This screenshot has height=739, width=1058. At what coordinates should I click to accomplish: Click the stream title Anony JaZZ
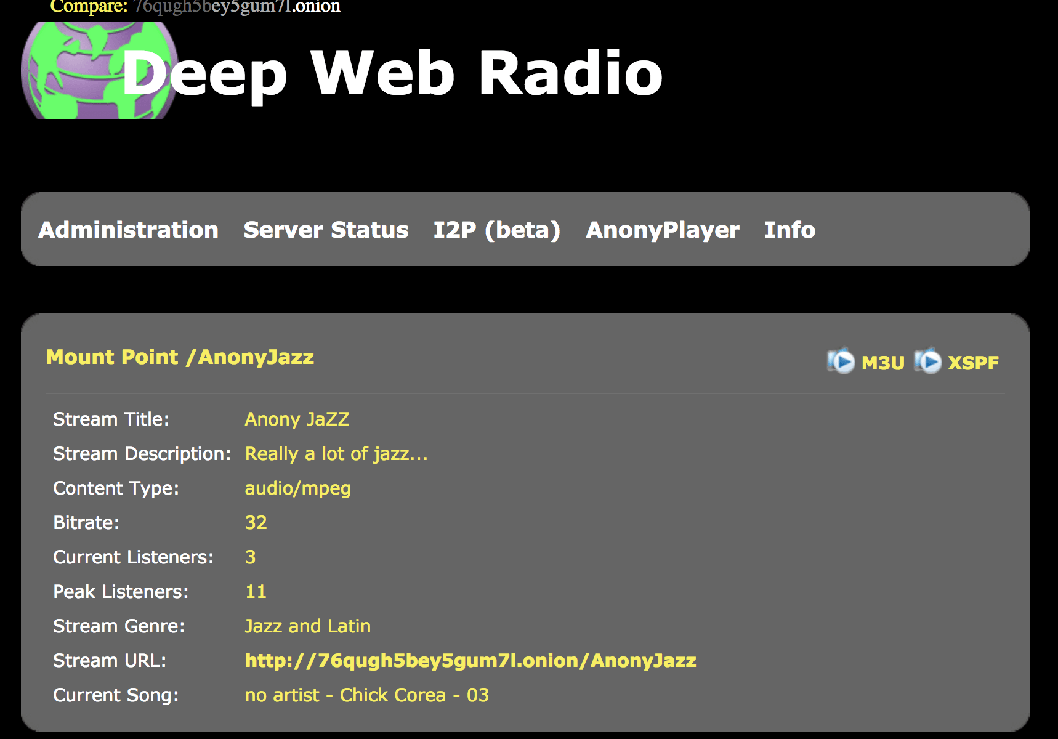tap(297, 419)
